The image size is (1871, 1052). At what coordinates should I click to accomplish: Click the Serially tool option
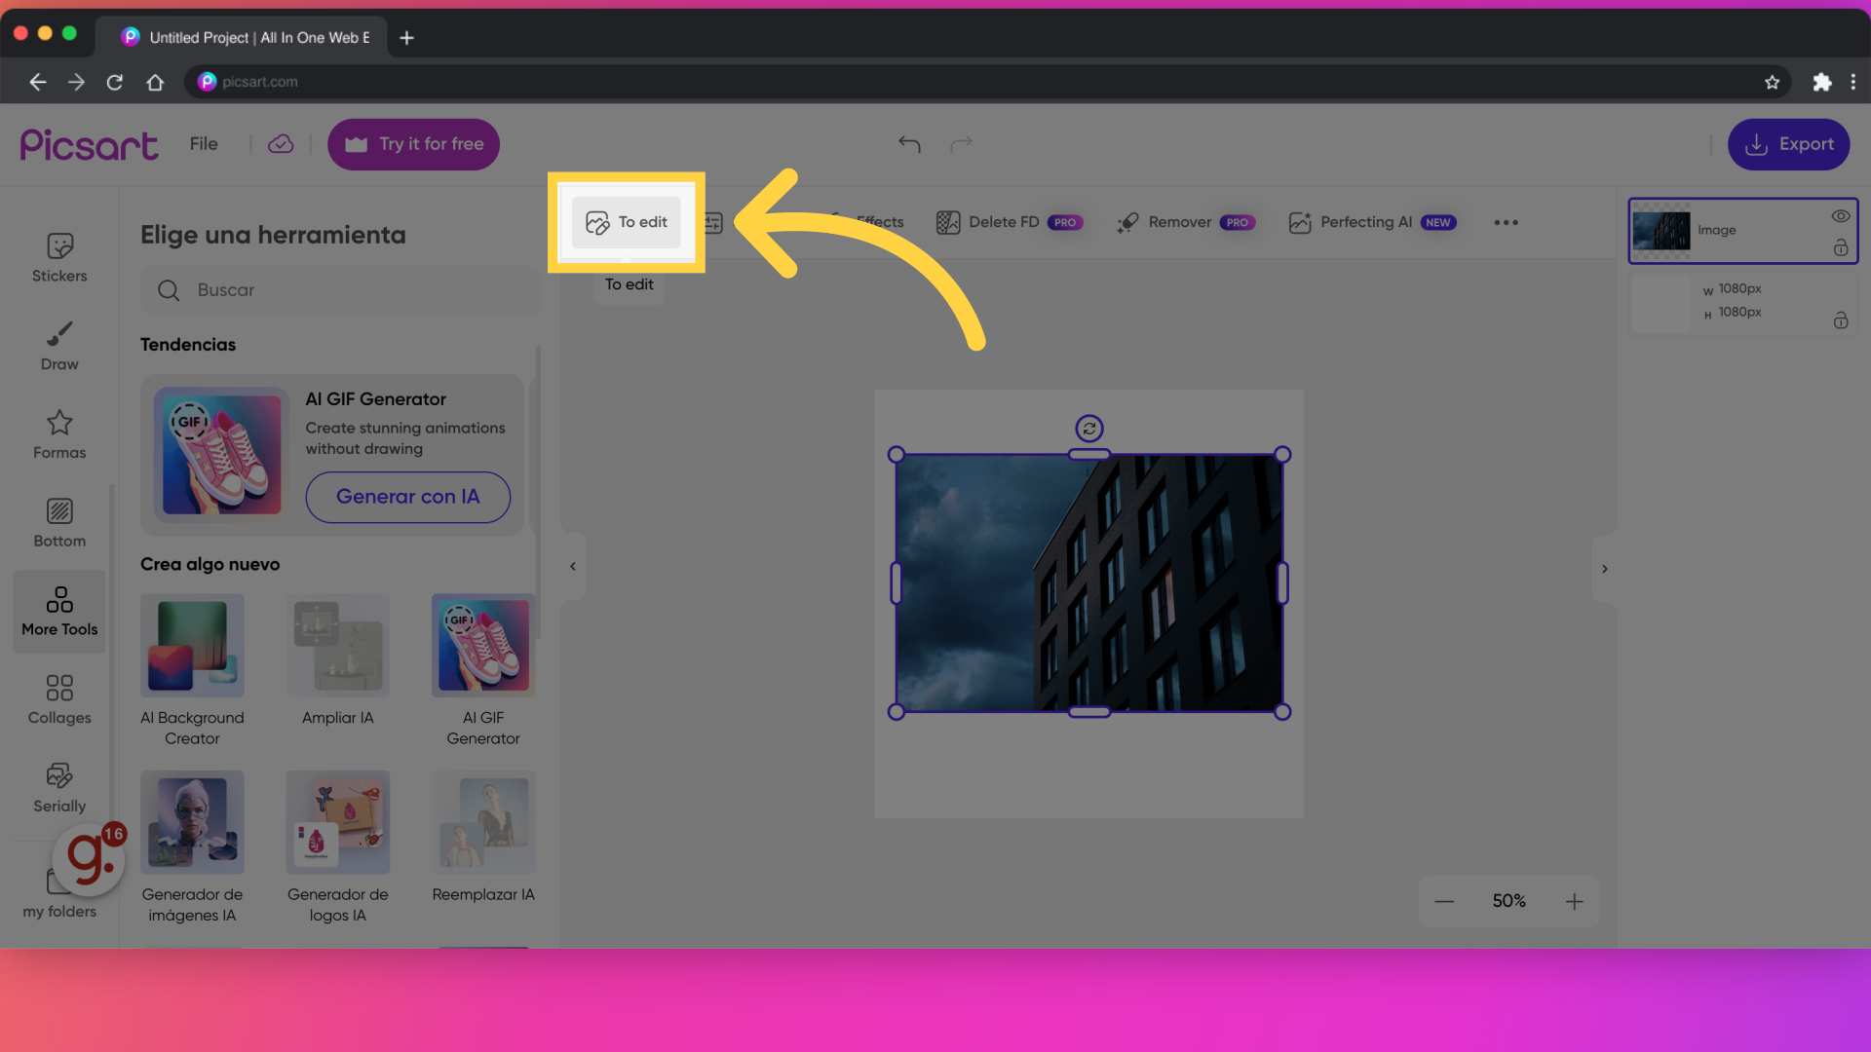59,787
